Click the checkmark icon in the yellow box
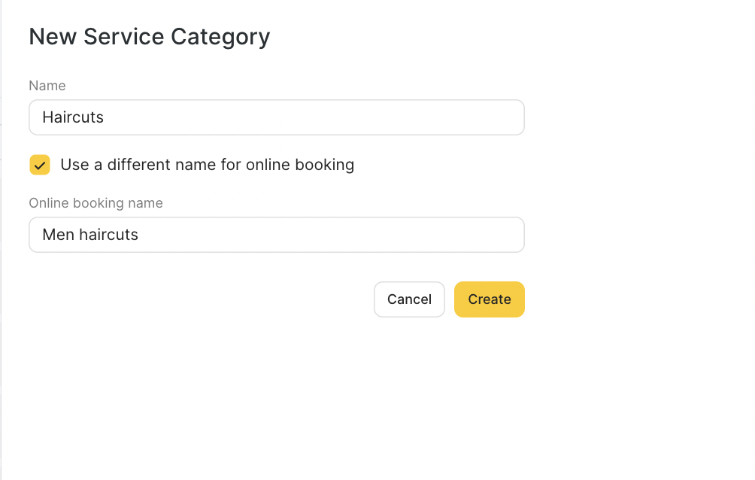This screenshot has height=480, width=755. [x=40, y=165]
